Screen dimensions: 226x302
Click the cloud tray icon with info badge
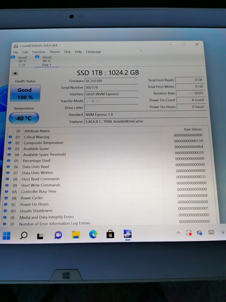(x=199, y=233)
